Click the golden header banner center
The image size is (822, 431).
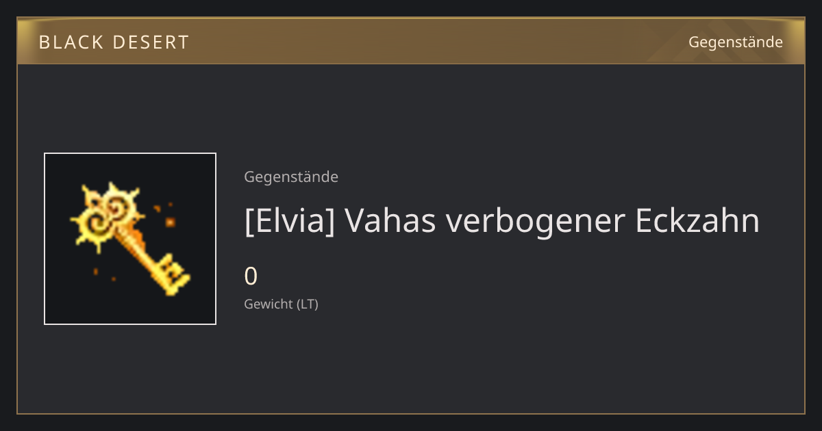click(411, 41)
